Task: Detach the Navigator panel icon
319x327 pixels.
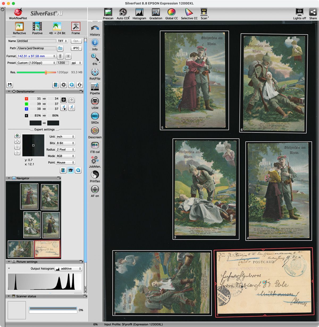Action: click(59, 178)
